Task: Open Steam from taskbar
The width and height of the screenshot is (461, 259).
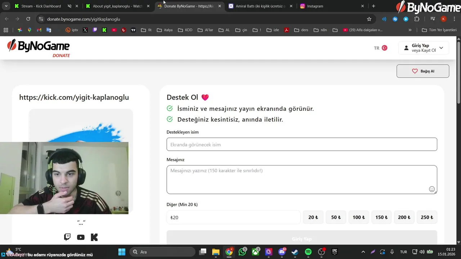Action: [x=295, y=252]
